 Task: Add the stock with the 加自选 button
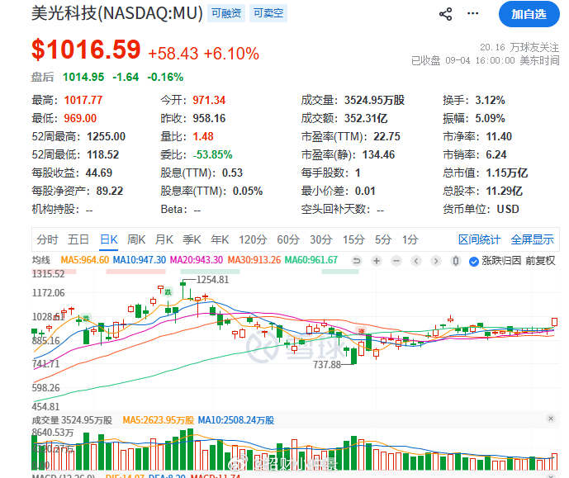[x=529, y=14]
